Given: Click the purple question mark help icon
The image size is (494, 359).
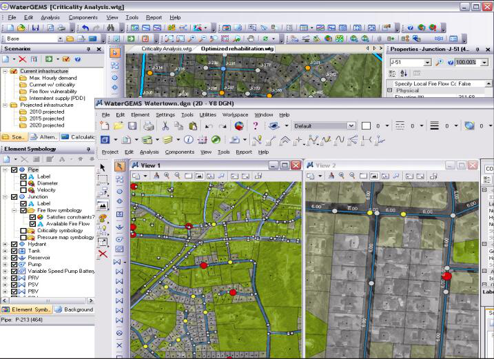Looking at the screenshot, I should point(255,126).
